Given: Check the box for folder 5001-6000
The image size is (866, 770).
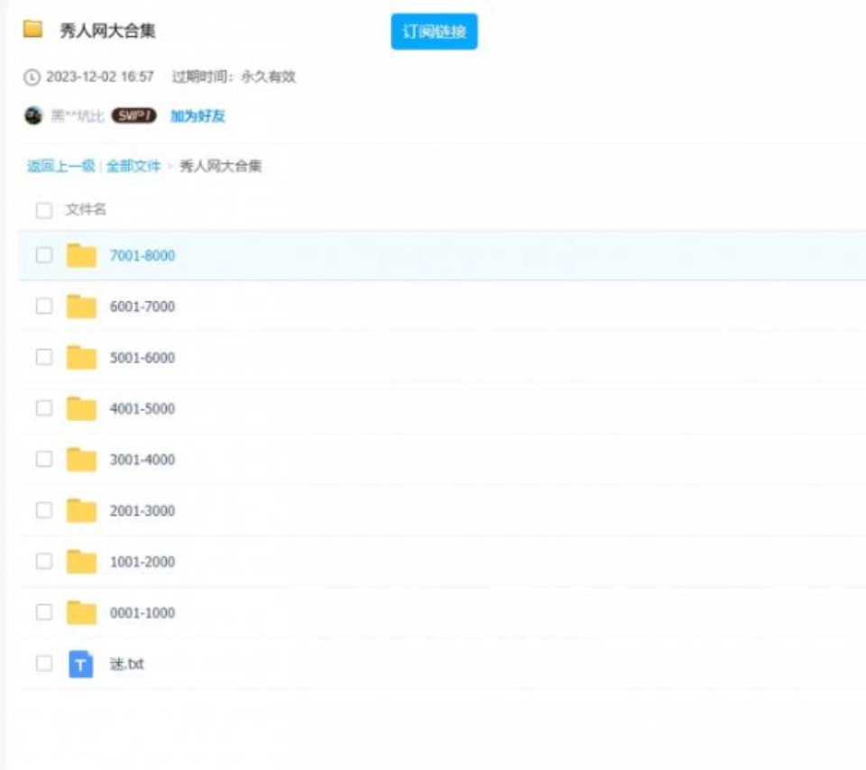Looking at the screenshot, I should pyautogui.click(x=44, y=357).
